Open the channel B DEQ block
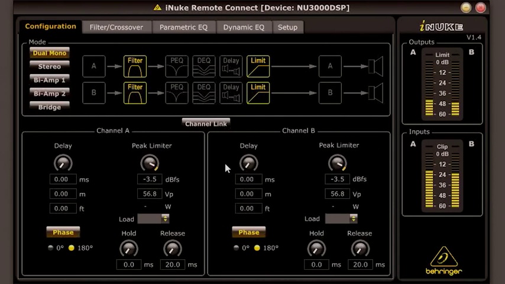Screen dimensions: 505x284 click(x=203, y=93)
